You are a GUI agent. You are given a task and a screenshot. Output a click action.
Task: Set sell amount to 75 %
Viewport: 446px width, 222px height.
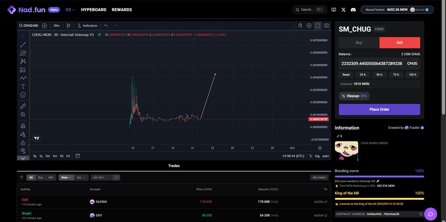[396, 75]
